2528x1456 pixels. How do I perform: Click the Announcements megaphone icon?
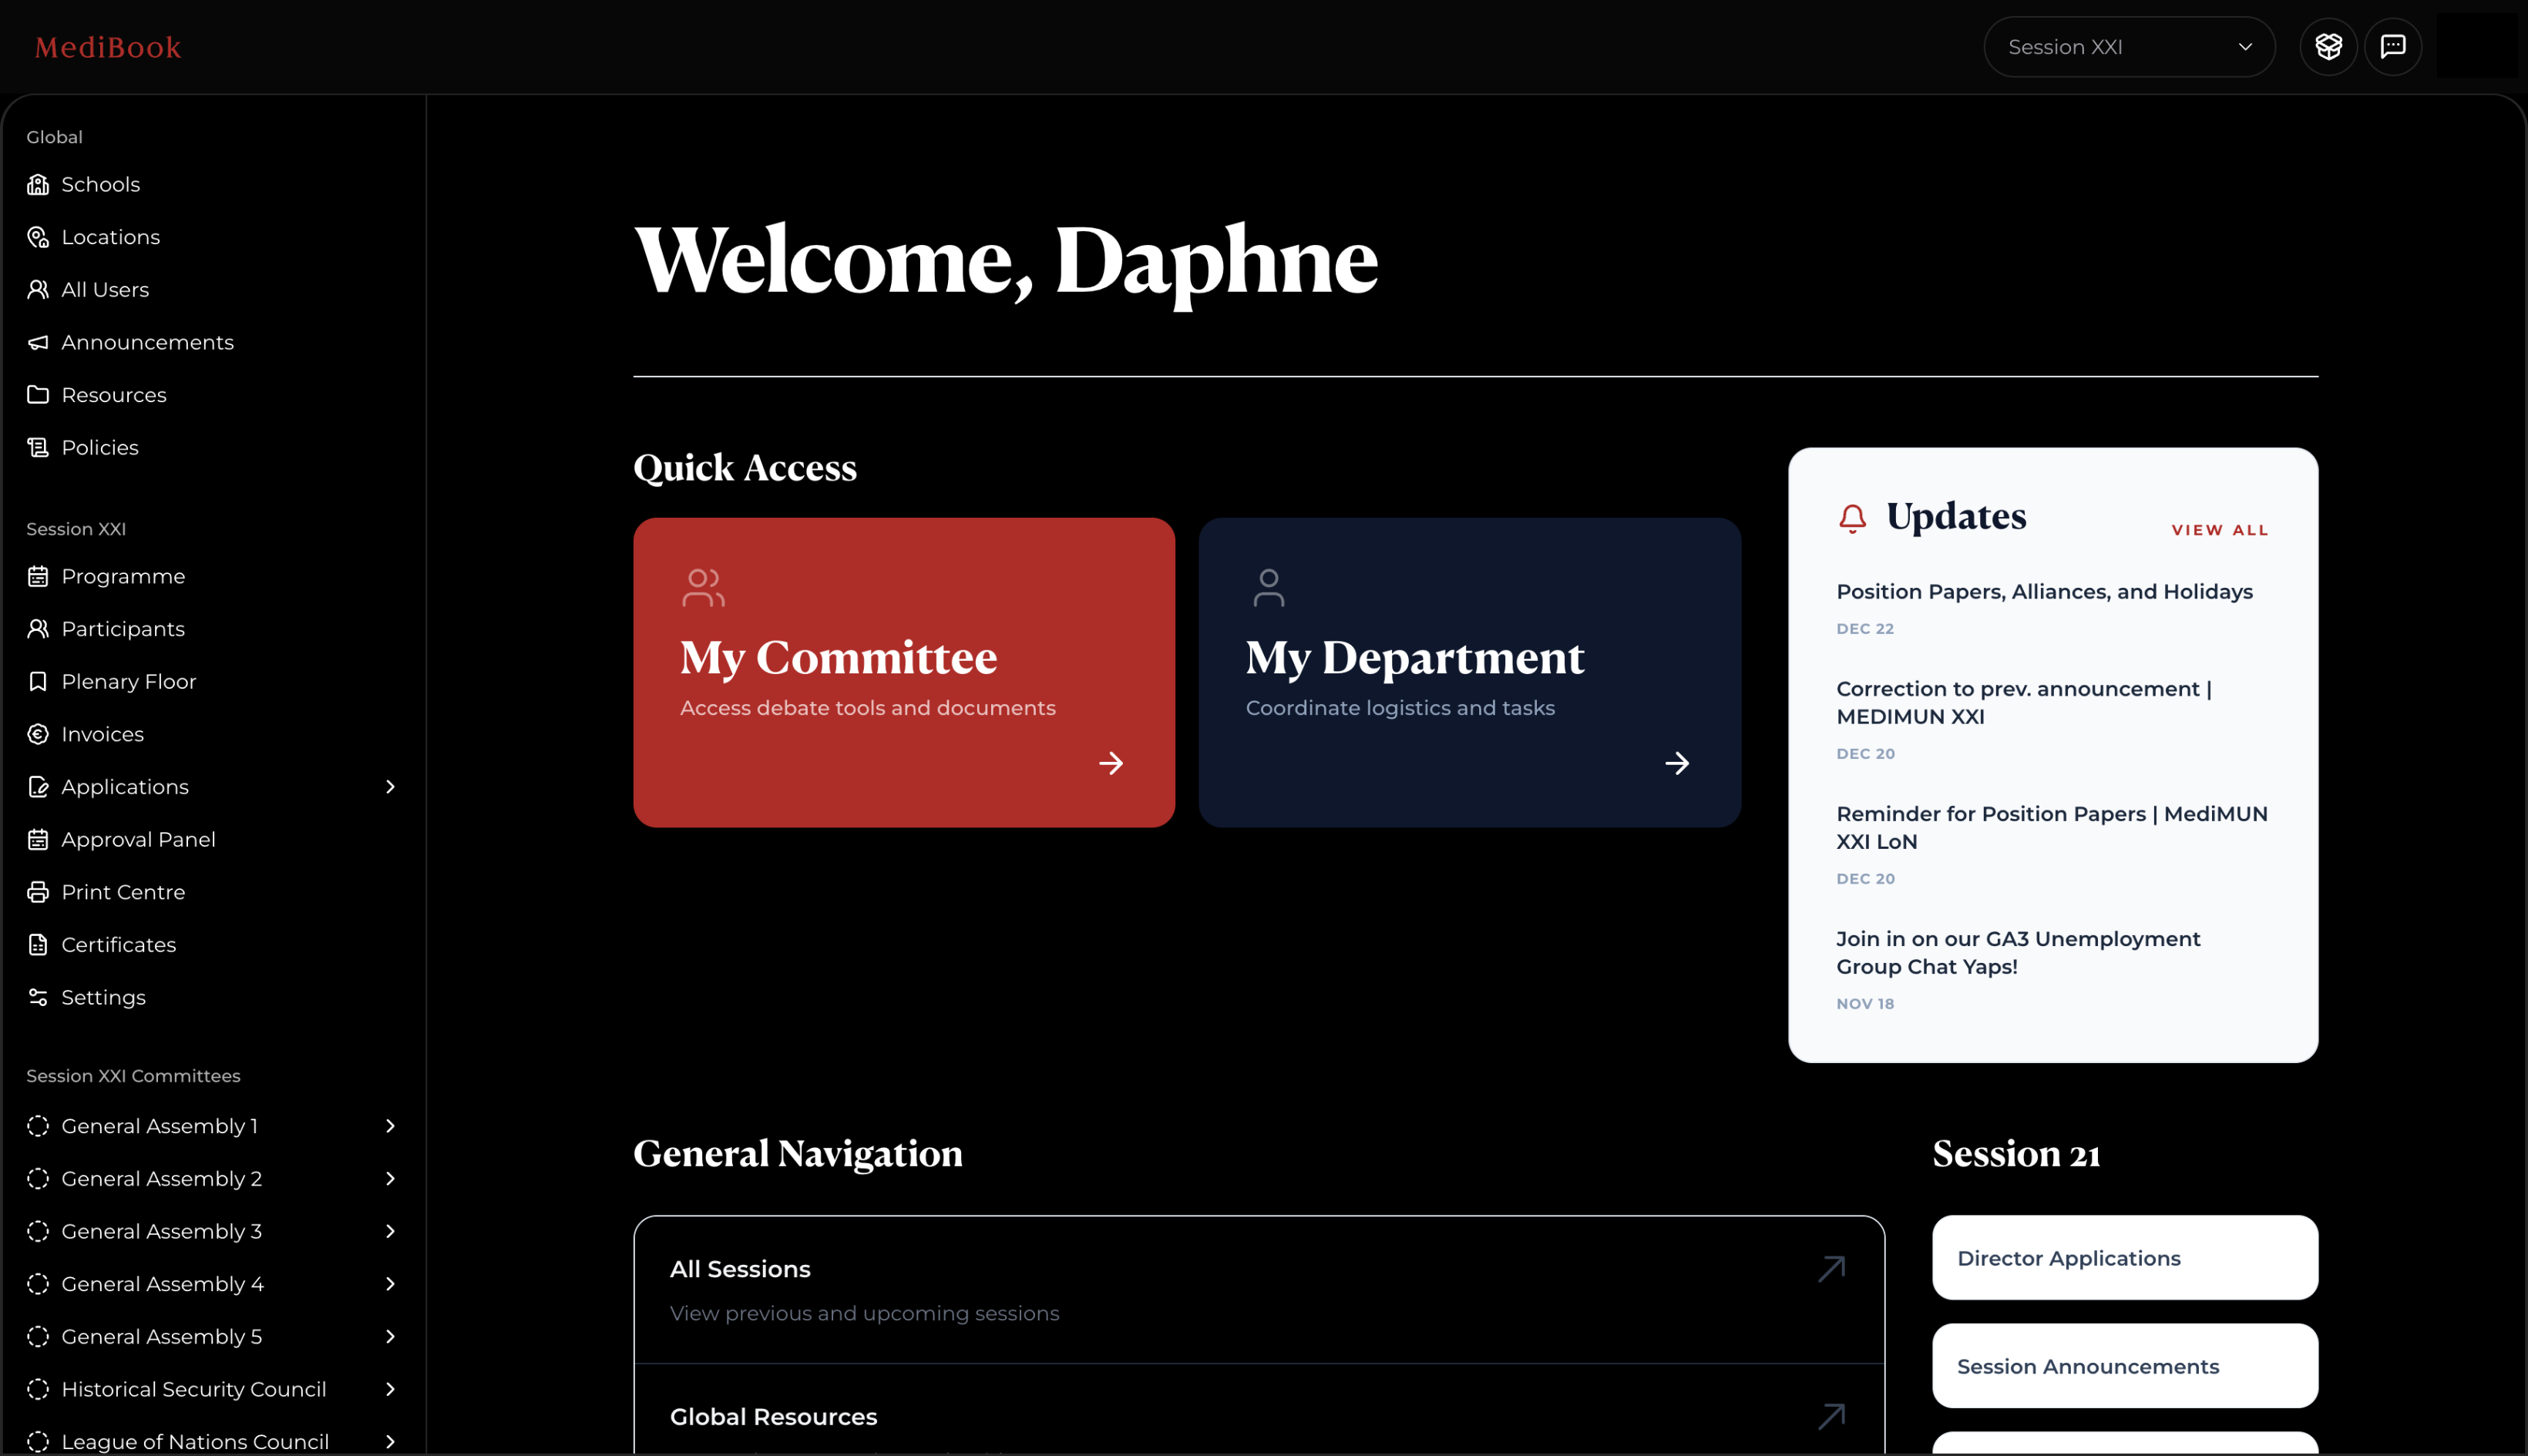(38, 343)
